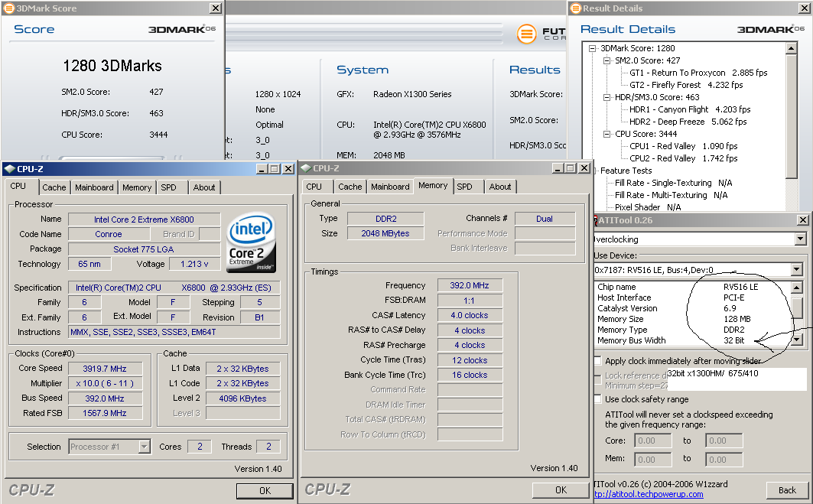Select HDR2 - Deep Freeze row
813x504 pixels.
tap(688, 122)
